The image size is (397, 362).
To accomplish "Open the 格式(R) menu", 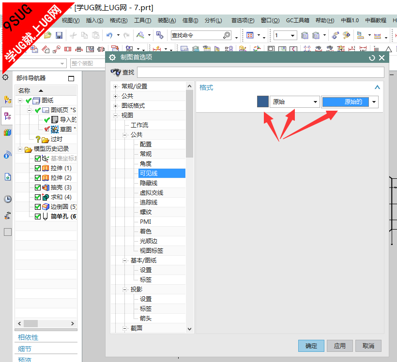I will 119,20.
